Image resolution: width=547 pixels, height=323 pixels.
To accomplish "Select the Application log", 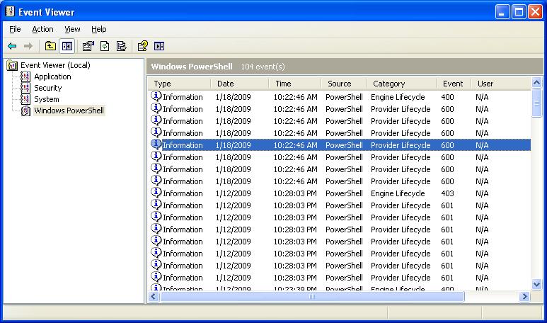I will [52, 76].
